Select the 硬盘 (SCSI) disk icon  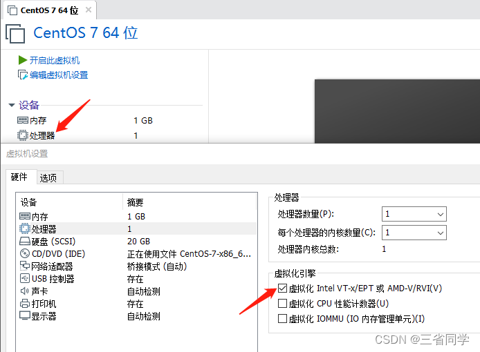point(25,242)
